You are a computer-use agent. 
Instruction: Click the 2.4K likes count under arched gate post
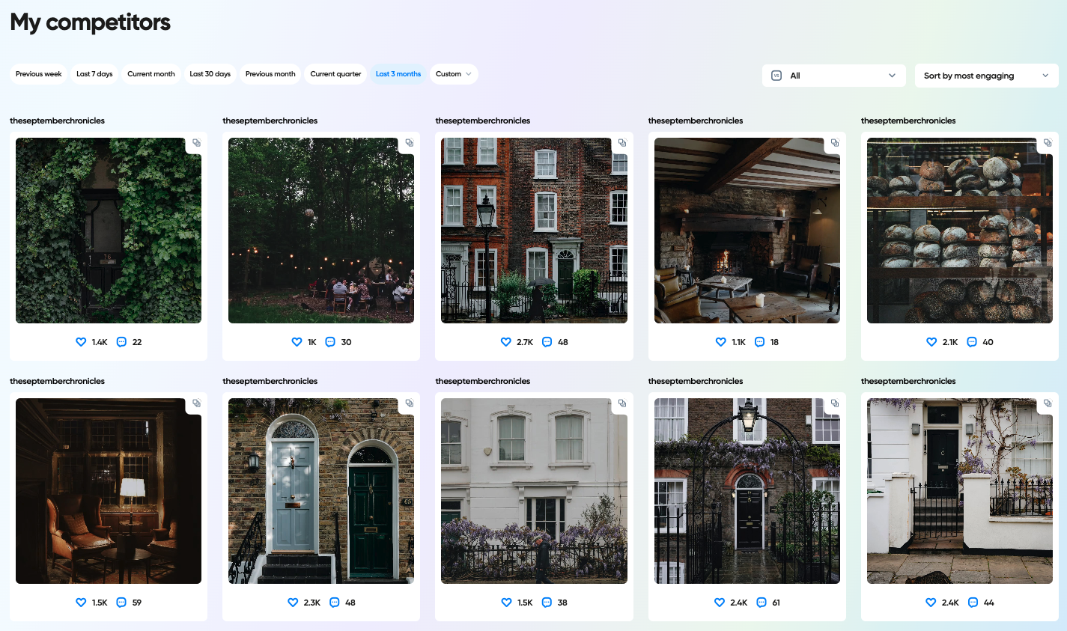pos(739,603)
